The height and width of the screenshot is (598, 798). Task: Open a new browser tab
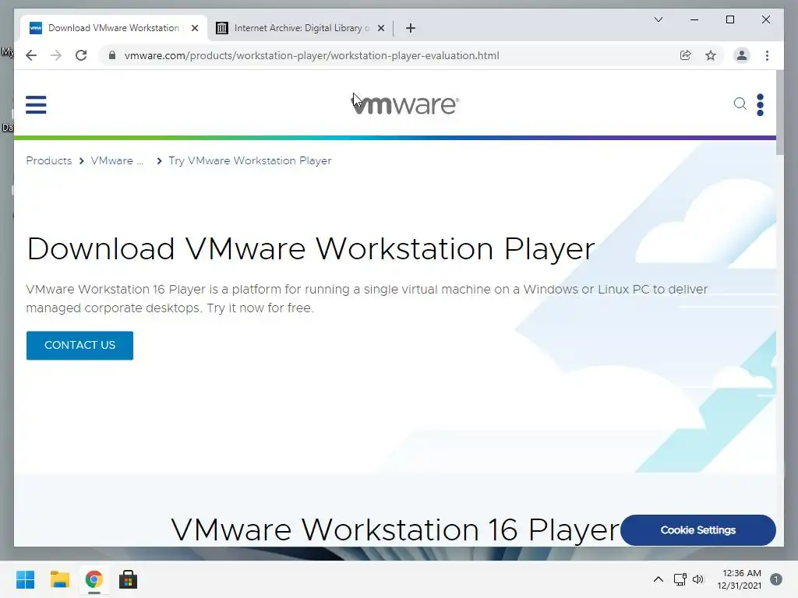pos(411,28)
